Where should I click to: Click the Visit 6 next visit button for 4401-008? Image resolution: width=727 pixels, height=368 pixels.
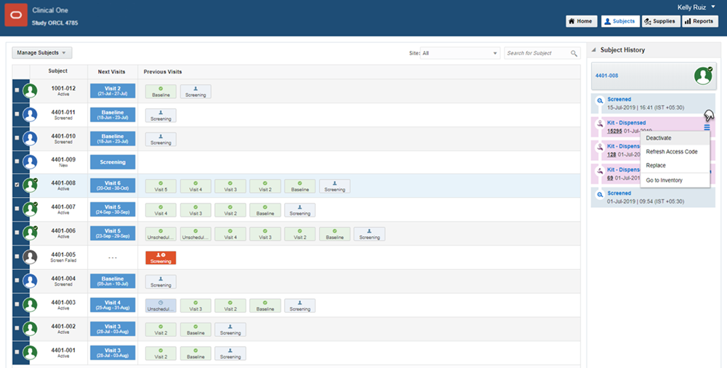click(113, 185)
